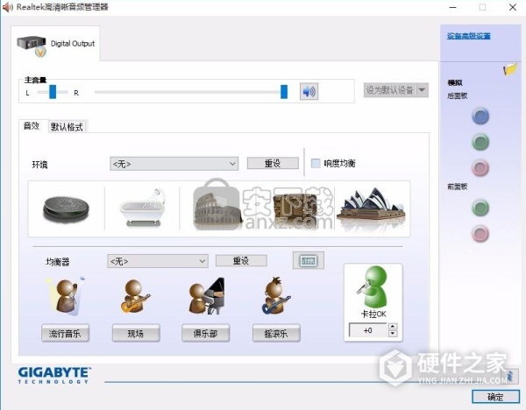Click the karaoke +0 value field
Screen dimensions: 526x410
point(368,330)
